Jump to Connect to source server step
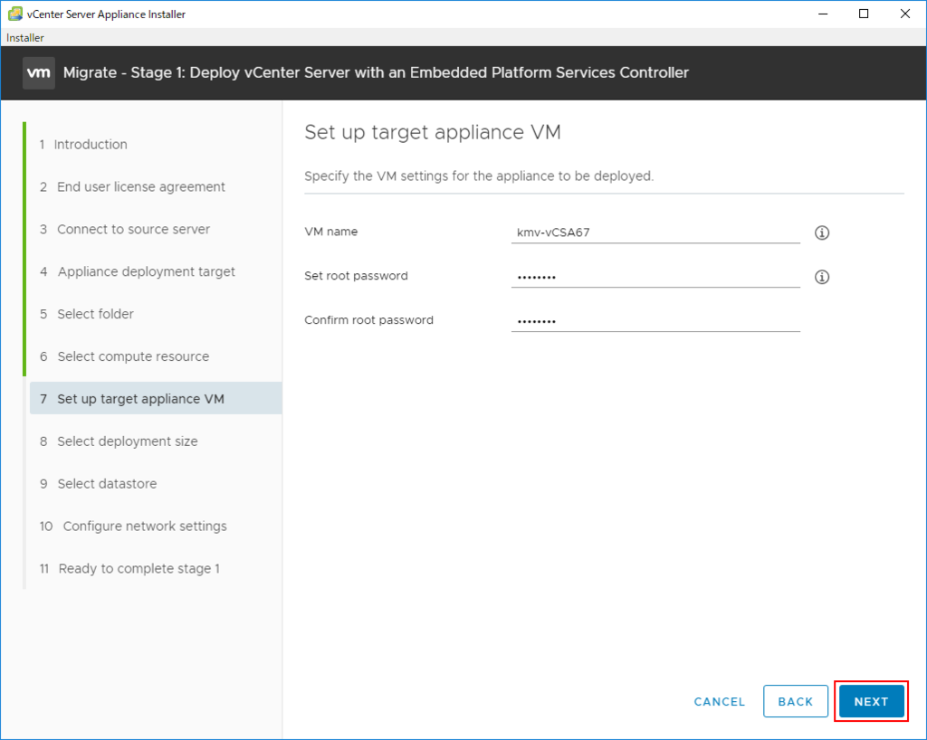This screenshot has height=740, width=927. click(x=133, y=230)
